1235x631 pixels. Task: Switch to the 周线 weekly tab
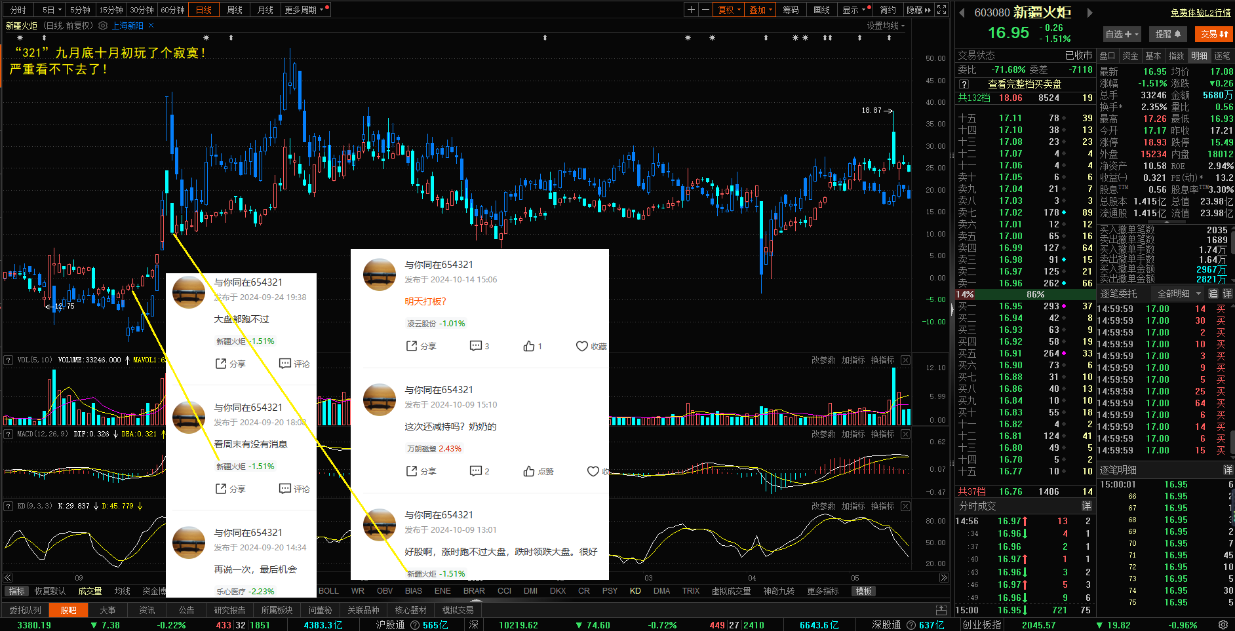pos(235,10)
